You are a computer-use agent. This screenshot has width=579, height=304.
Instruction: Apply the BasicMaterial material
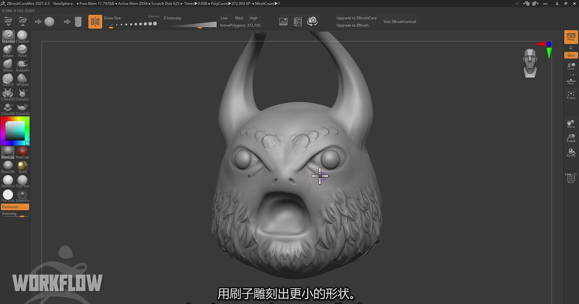pyautogui.click(x=8, y=167)
